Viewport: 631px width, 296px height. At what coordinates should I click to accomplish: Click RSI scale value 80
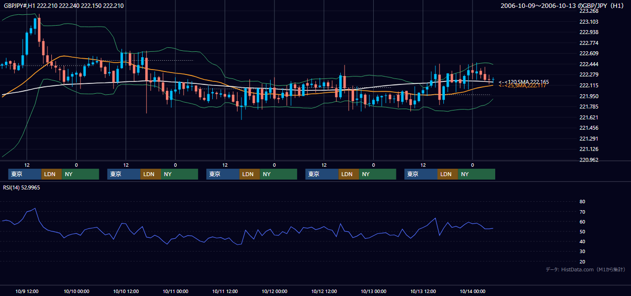pos(582,202)
